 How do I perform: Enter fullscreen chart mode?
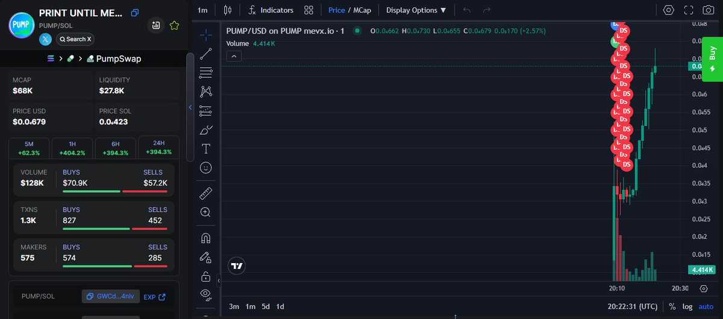(x=689, y=10)
